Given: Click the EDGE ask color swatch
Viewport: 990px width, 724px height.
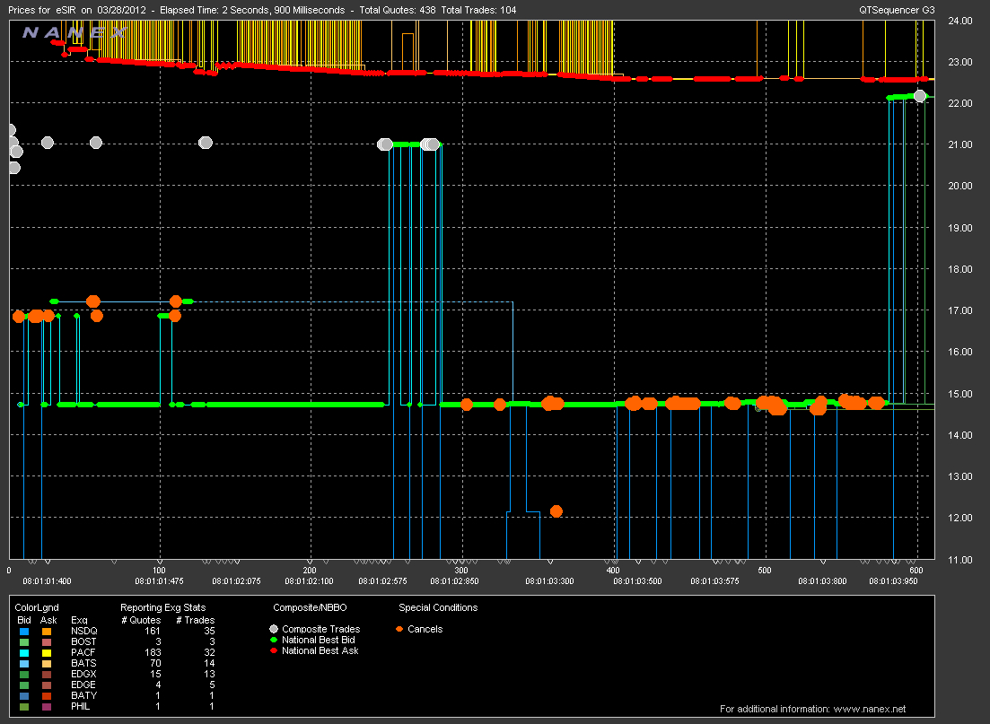Looking at the screenshot, I should coord(47,685).
